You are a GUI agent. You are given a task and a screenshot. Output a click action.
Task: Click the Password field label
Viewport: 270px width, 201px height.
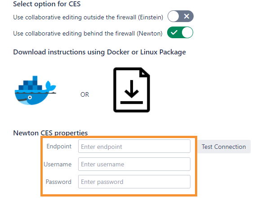pyautogui.click(x=58, y=182)
